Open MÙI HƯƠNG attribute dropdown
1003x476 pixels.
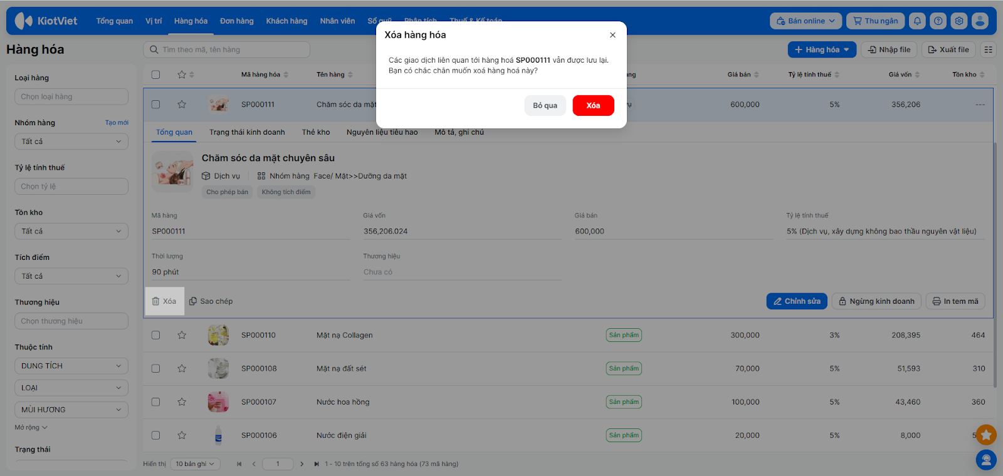(71, 410)
